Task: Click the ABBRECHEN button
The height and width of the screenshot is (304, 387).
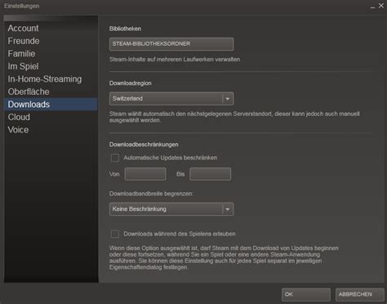Action: click(x=360, y=294)
